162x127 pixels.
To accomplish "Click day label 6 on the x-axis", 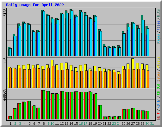I will coord(34,124).
